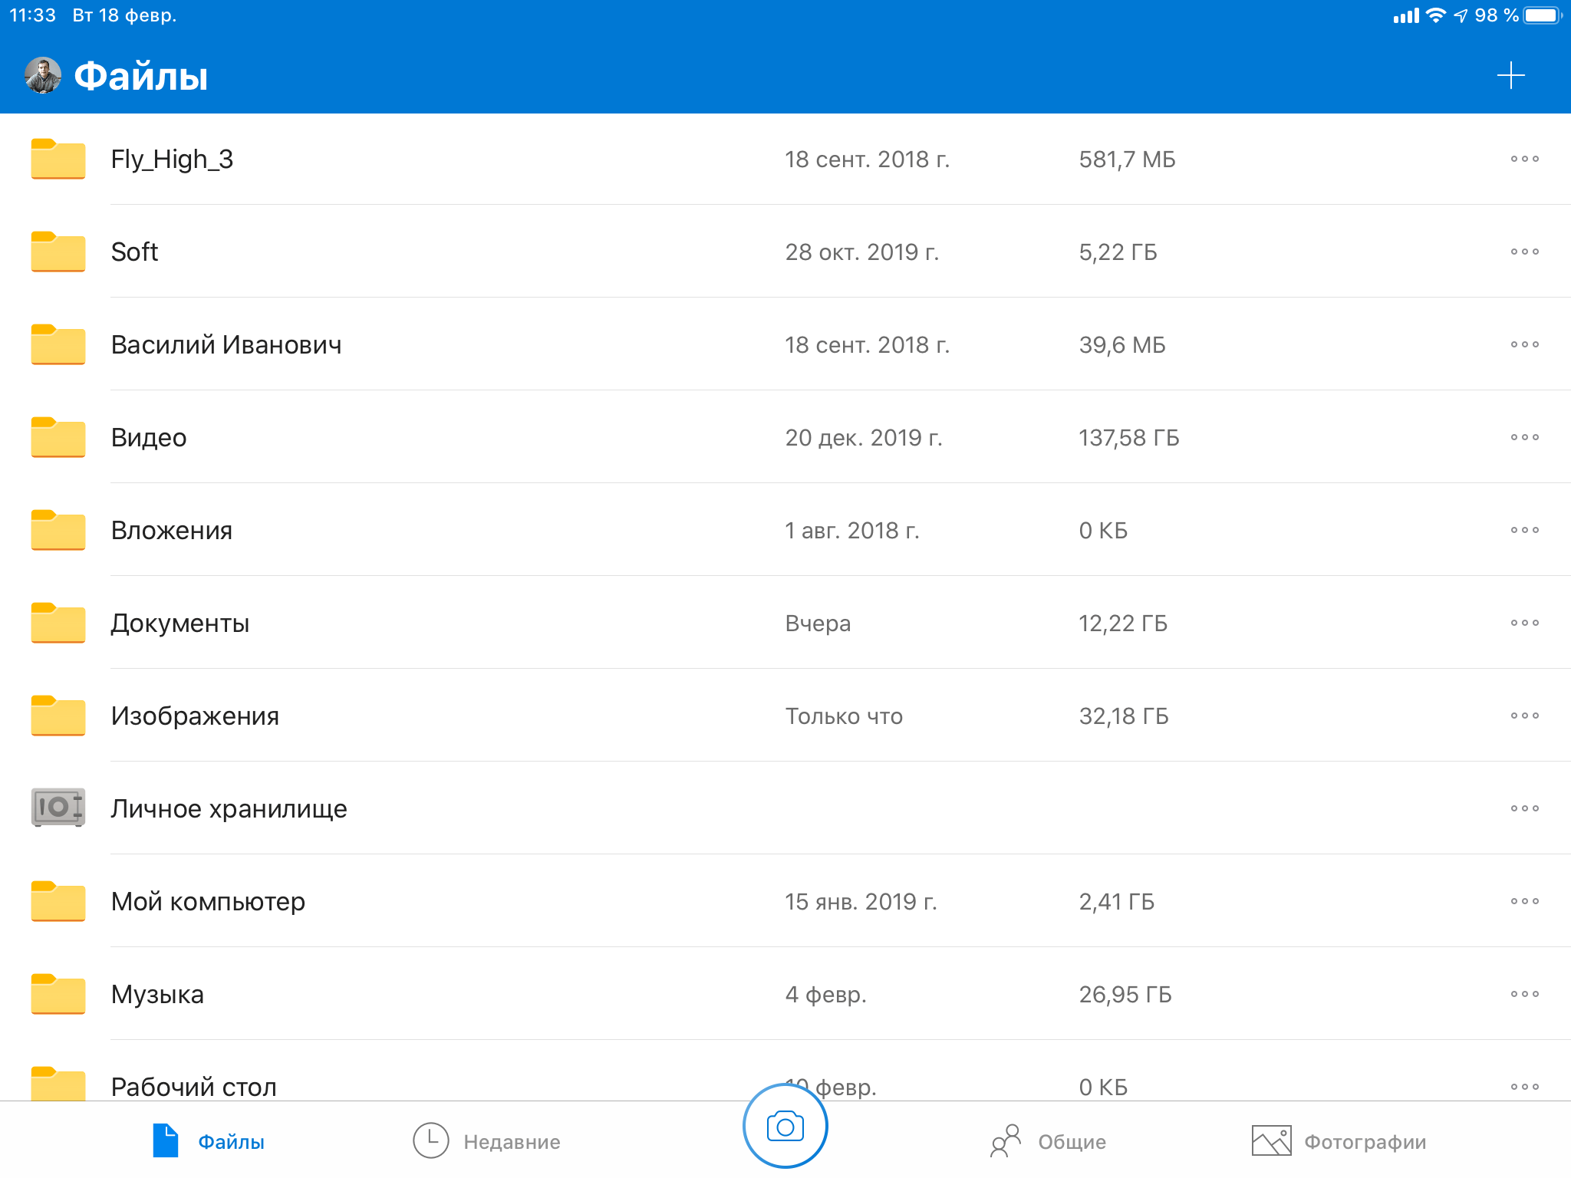Open the Мой компьютер folder name
Screen dimensions: 1571x1178
click(x=208, y=901)
